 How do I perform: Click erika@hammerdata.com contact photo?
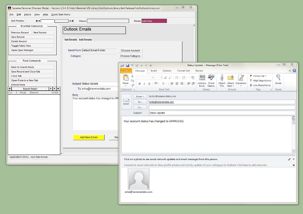[138, 179]
